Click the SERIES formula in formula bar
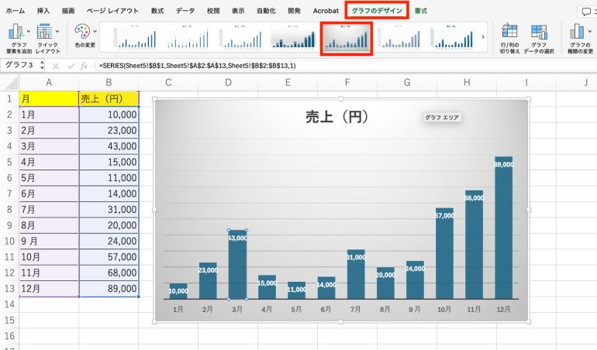597x350 pixels. pos(197,66)
